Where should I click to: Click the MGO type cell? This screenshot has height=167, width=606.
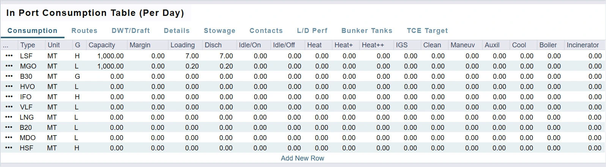(x=31, y=66)
